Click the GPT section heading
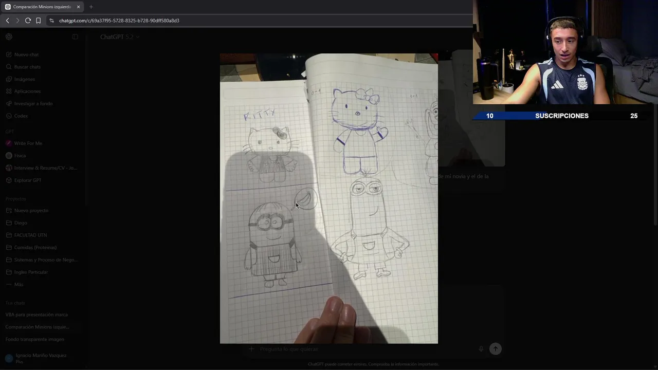Screen dimensions: 658x370 tap(10, 132)
